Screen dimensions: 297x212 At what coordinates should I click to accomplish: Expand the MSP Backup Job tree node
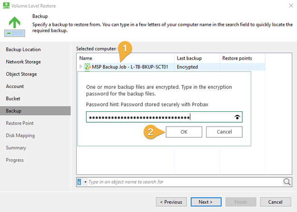(81, 66)
